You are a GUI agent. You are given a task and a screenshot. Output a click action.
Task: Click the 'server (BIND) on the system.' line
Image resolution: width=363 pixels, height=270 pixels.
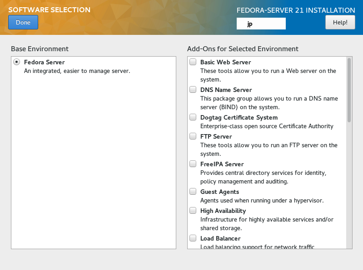point(240,107)
